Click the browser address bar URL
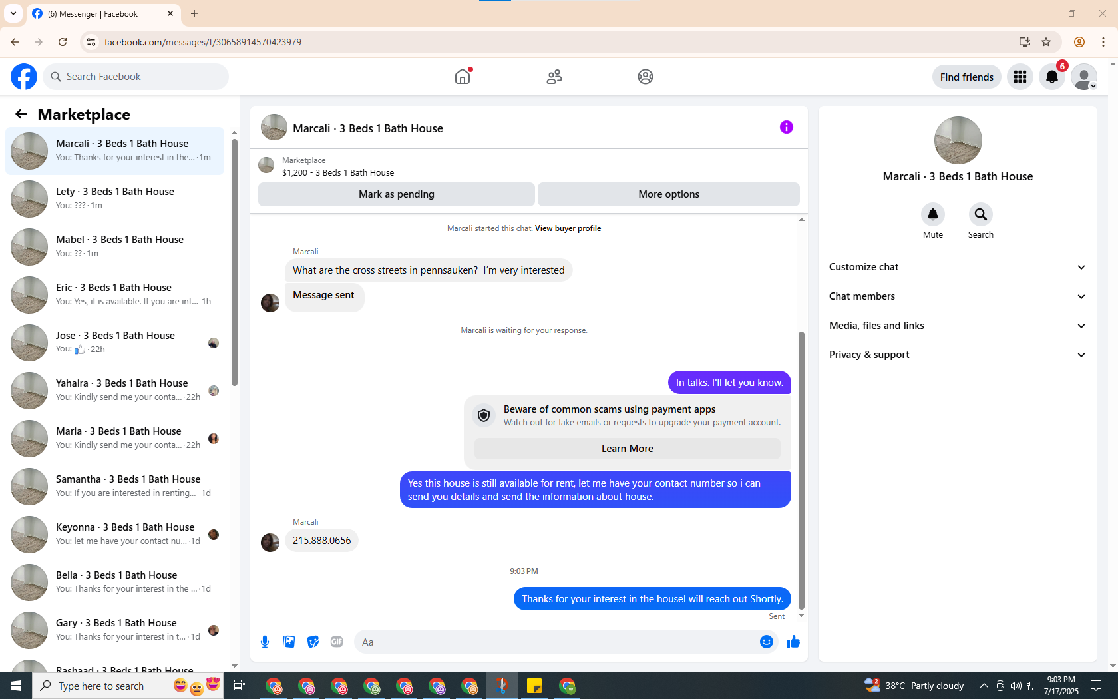The image size is (1118, 699). point(203,42)
